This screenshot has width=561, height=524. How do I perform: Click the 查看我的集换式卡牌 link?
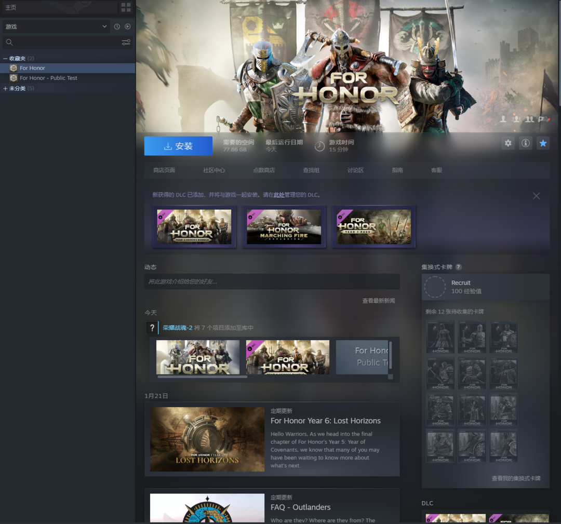(516, 478)
